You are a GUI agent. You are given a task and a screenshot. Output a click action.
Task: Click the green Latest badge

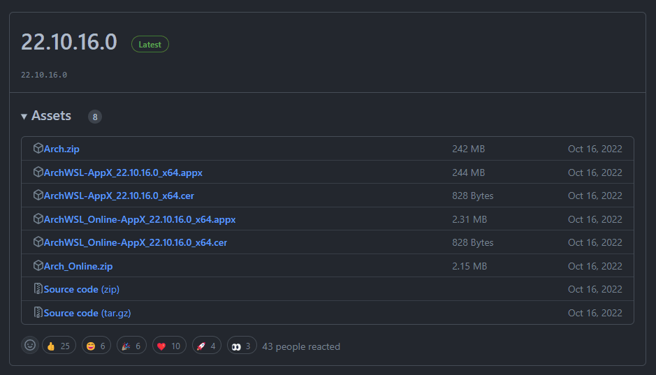(150, 44)
